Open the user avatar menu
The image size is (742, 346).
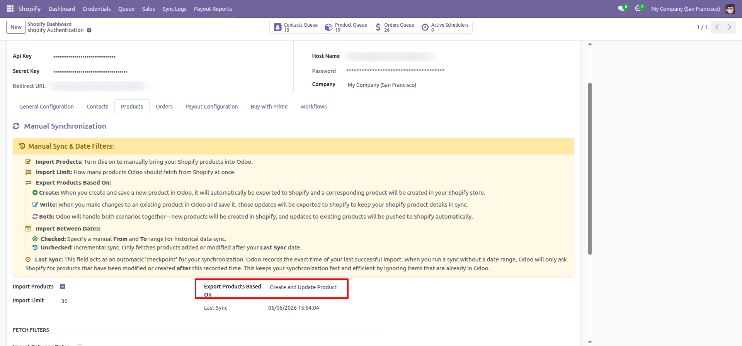[x=730, y=8]
